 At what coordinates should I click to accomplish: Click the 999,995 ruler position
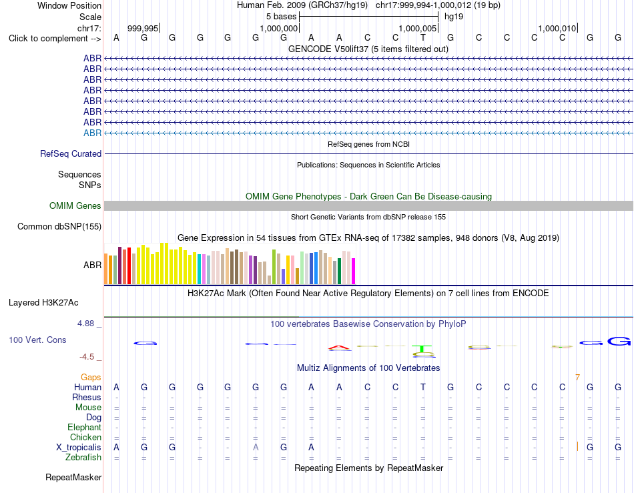point(143,29)
